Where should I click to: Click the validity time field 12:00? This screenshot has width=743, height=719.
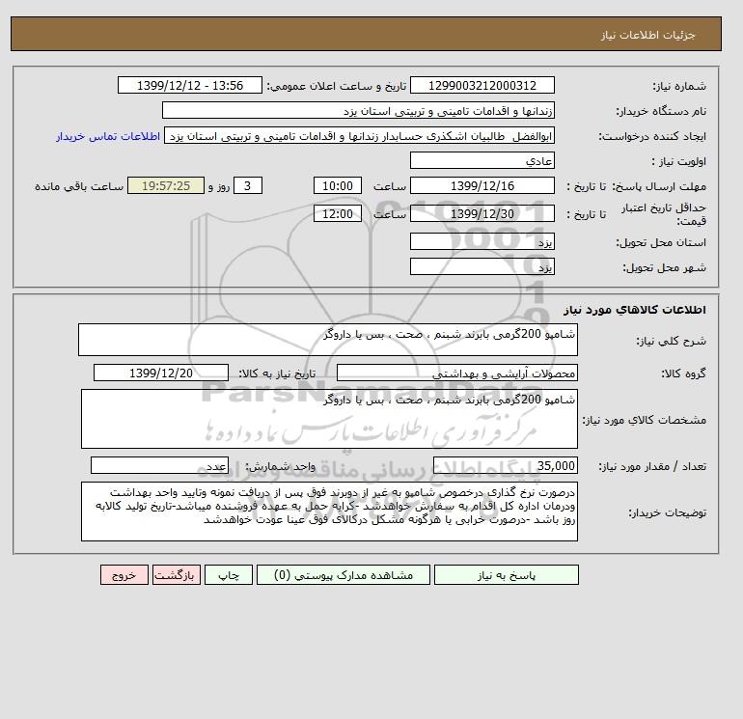(338, 213)
